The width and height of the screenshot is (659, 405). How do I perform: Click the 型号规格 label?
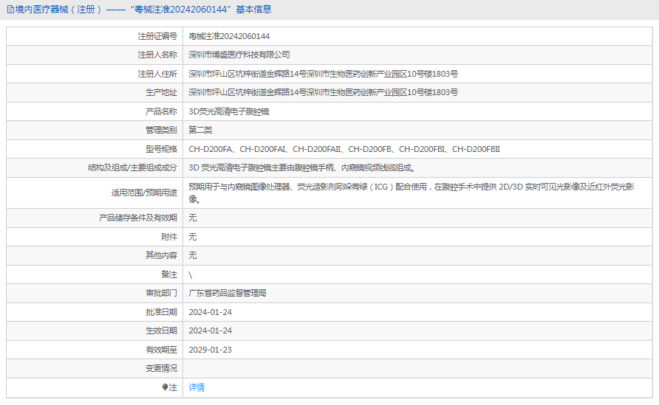tap(161, 149)
